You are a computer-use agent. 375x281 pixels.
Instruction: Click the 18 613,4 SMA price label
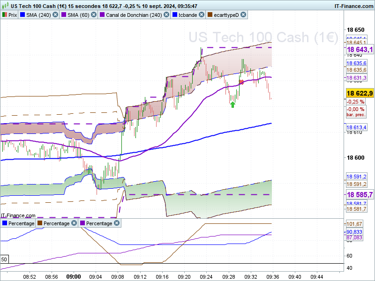tap(356, 127)
